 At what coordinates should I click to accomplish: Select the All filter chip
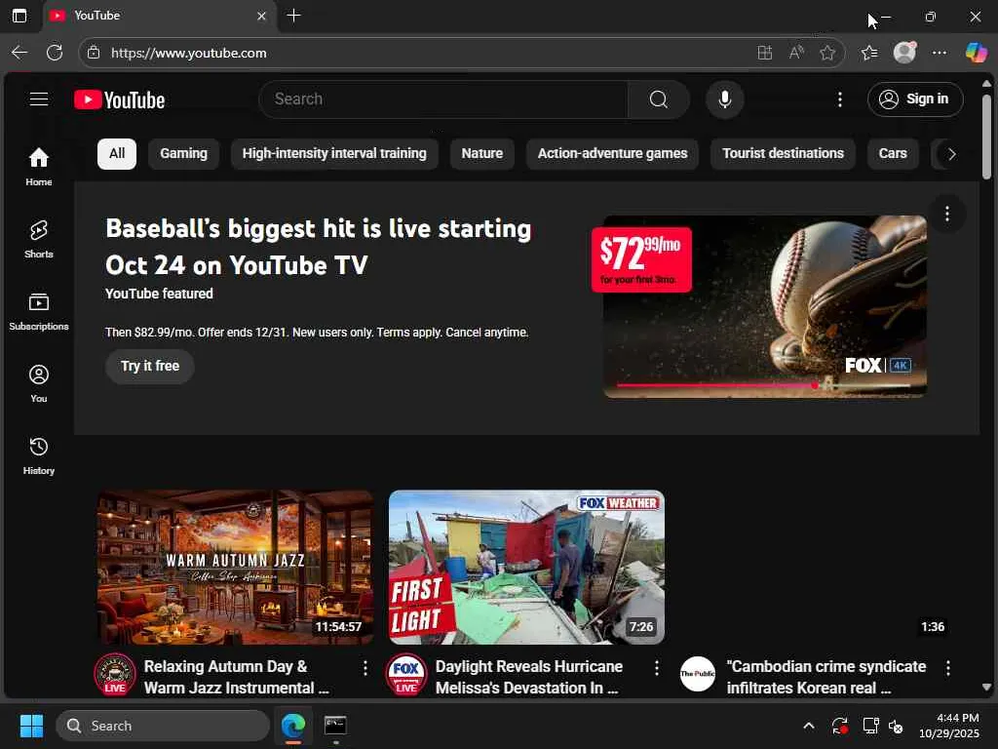[117, 153]
